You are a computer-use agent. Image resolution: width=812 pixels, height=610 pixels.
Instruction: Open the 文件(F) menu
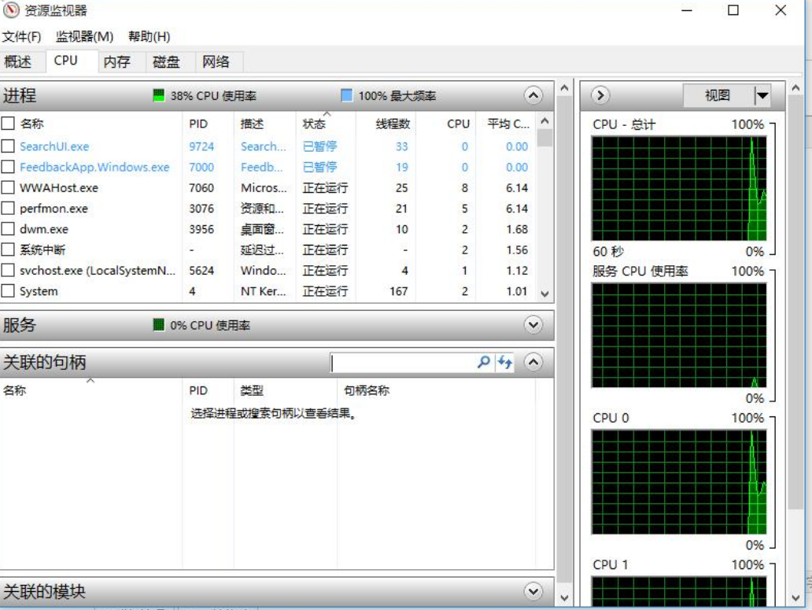(21, 36)
